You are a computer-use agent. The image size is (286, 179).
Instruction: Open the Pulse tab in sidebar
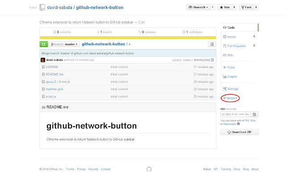tap(231, 68)
